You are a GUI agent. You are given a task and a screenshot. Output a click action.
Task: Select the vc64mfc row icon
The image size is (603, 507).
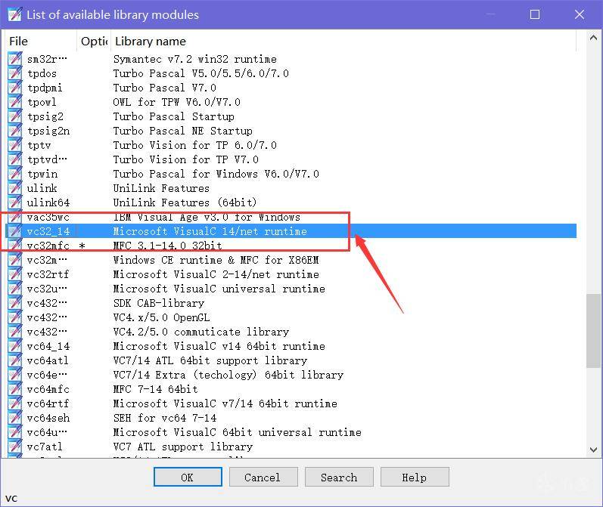pyautogui.click(x=14, y=389)
